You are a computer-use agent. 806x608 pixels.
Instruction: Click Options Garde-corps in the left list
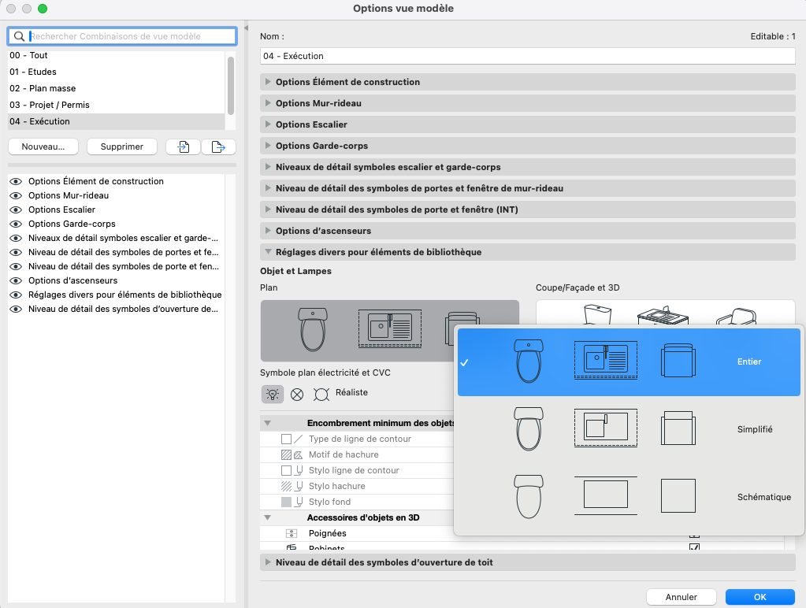point(72,224)
